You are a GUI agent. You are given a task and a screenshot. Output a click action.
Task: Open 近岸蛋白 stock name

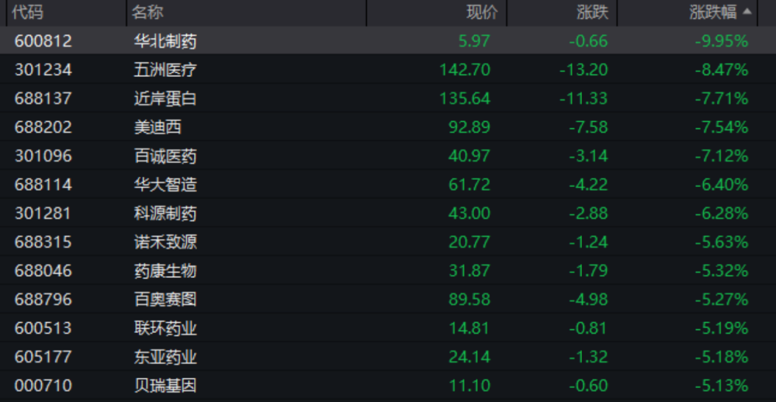point(165,98)
